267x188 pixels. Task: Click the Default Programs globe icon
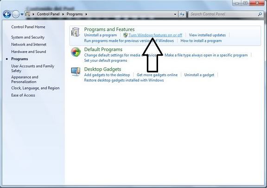pyautogui.click(x=76, y=52)
